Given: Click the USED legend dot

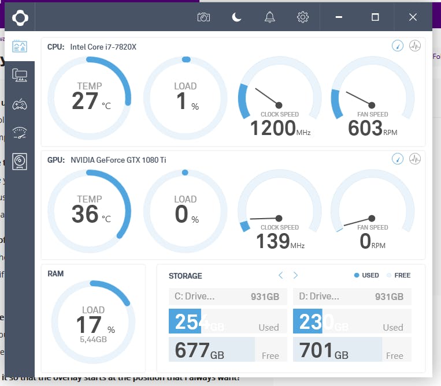Looking at the screenshot, I should click(x=357, y=275).
